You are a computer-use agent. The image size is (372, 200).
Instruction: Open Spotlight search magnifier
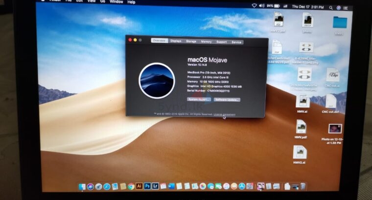[x=331, y=8]
